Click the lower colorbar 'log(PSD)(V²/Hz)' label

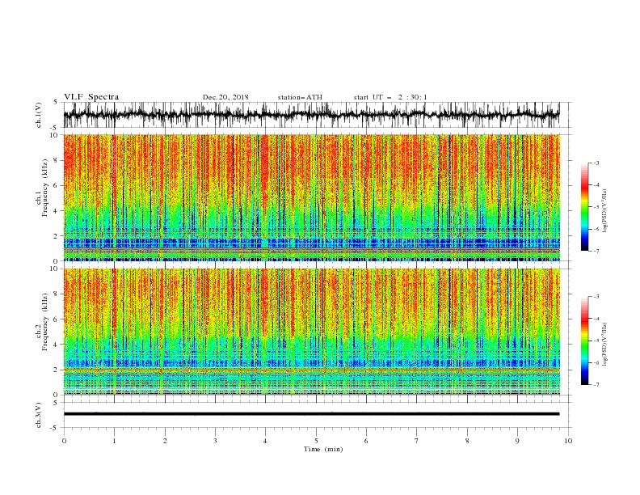click(x=605, y=344)
